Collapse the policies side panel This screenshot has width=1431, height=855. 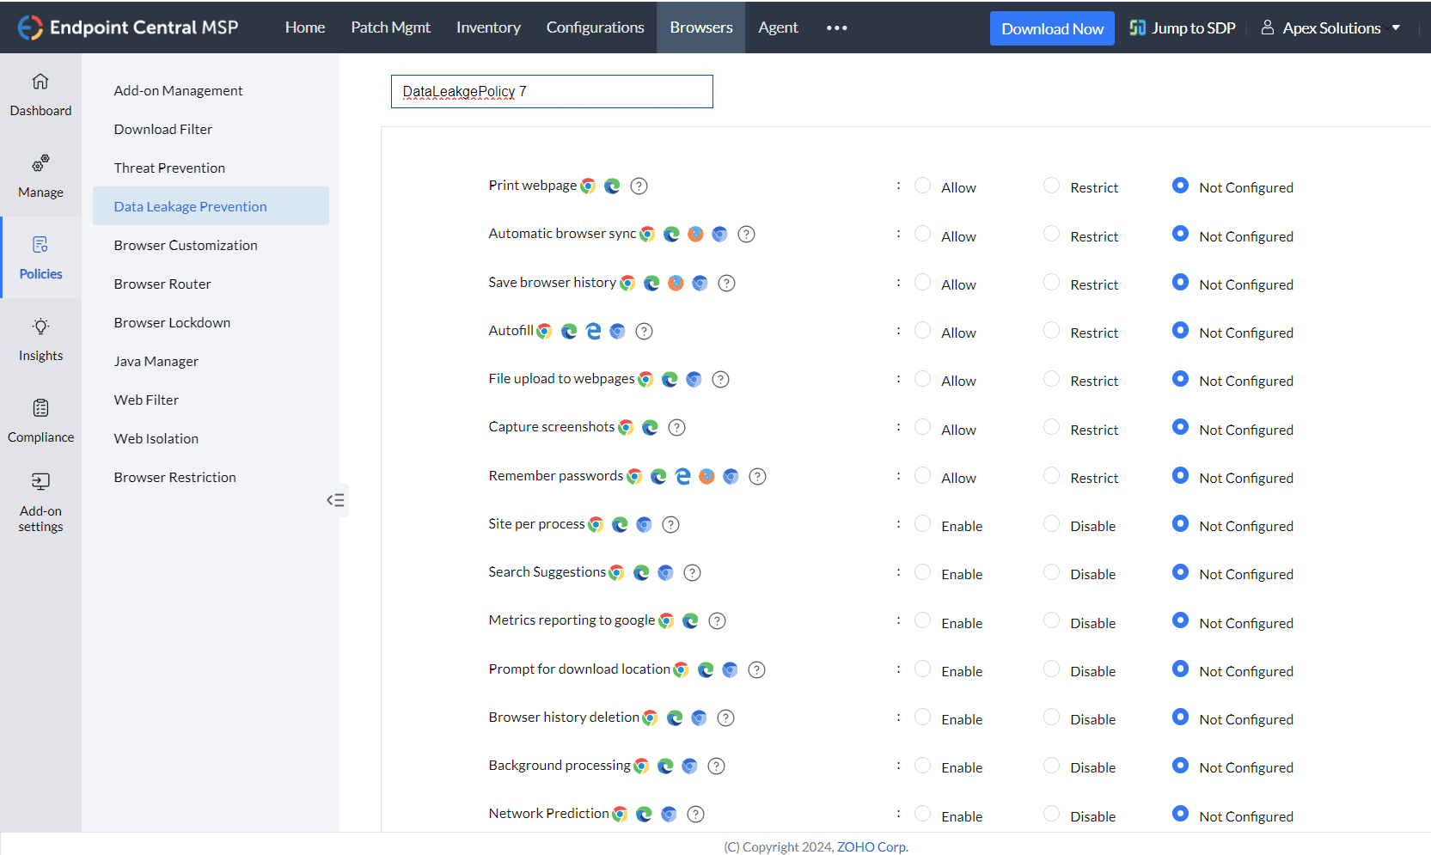pyautogui.click(x=335, y=500)
